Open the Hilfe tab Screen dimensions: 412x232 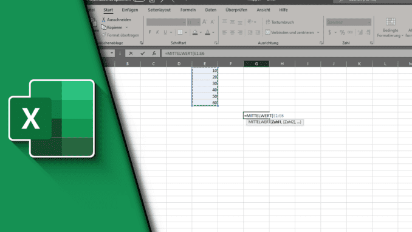coord(283,10)
